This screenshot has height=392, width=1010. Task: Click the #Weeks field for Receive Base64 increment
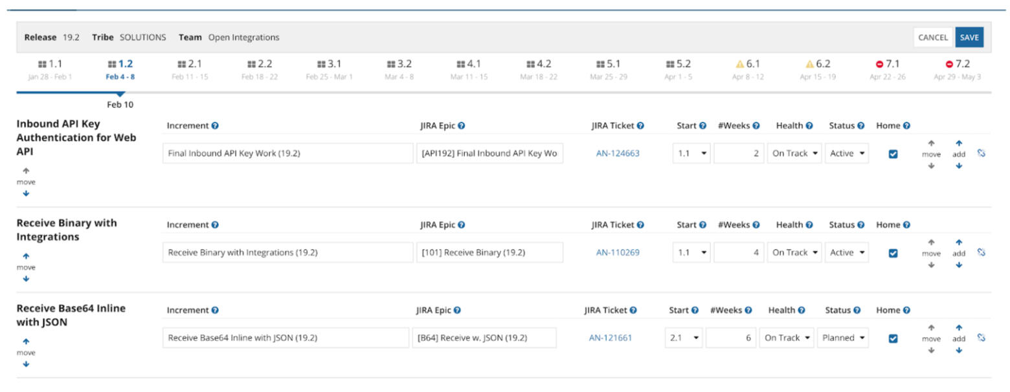click(x=731, y=338)
